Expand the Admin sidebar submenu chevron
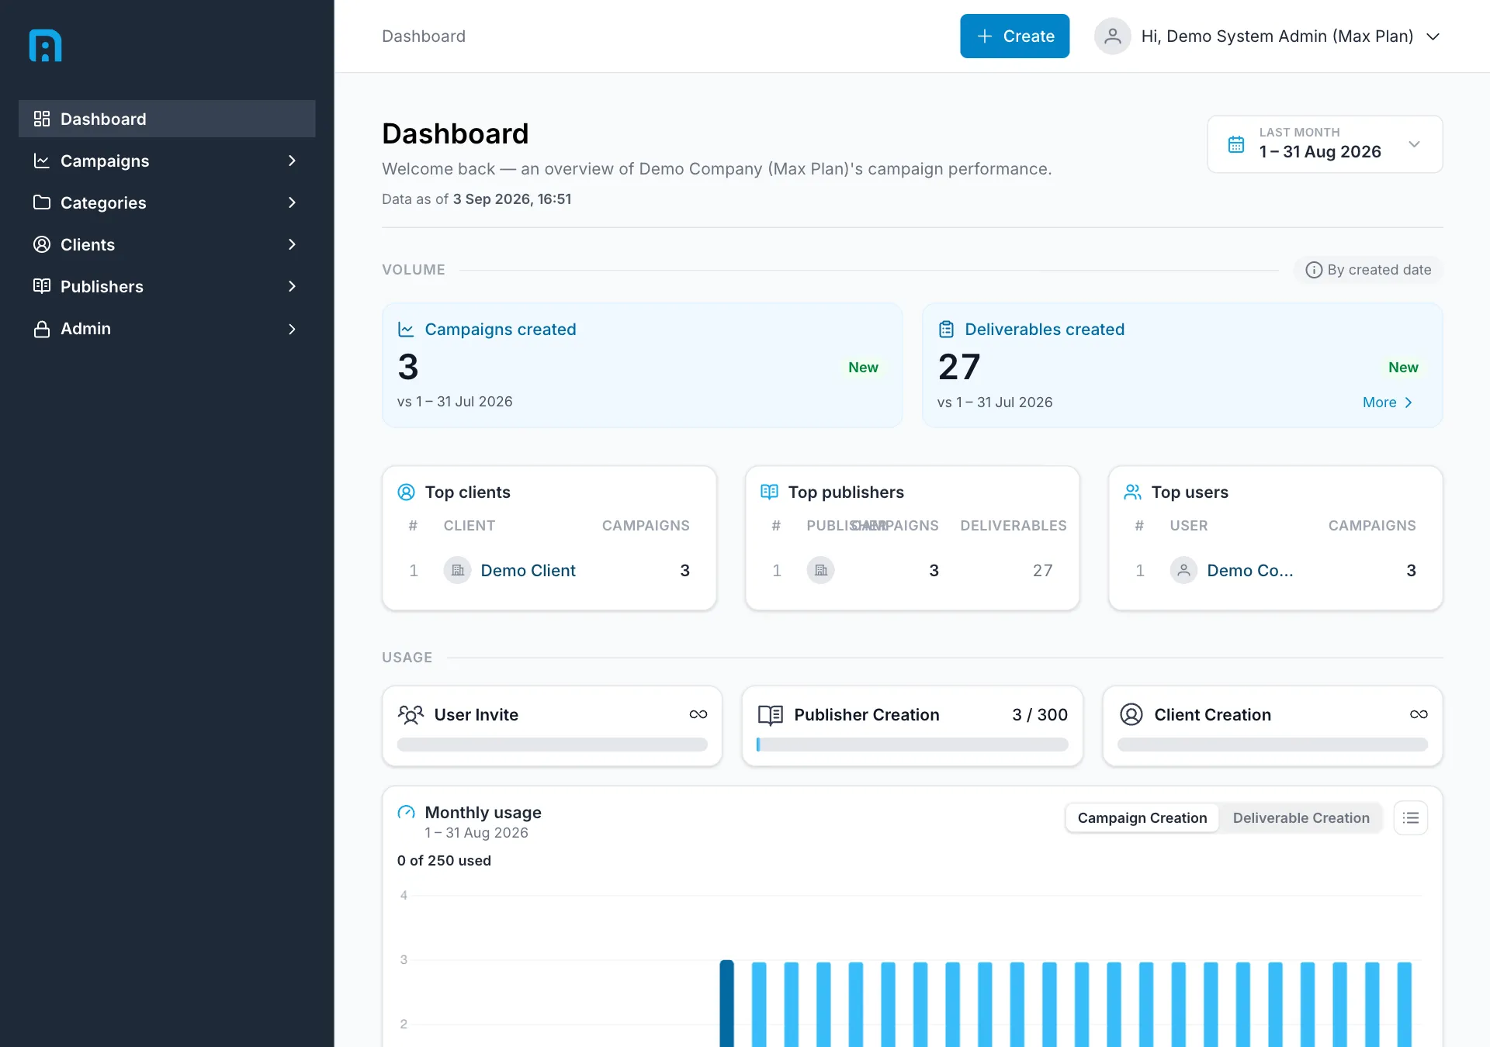1490x1047 pixels. click(x=292, y=329)
